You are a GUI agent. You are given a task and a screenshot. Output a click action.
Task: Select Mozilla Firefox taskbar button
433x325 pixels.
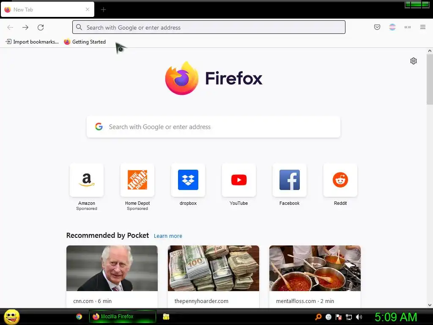tap(123, 317)
